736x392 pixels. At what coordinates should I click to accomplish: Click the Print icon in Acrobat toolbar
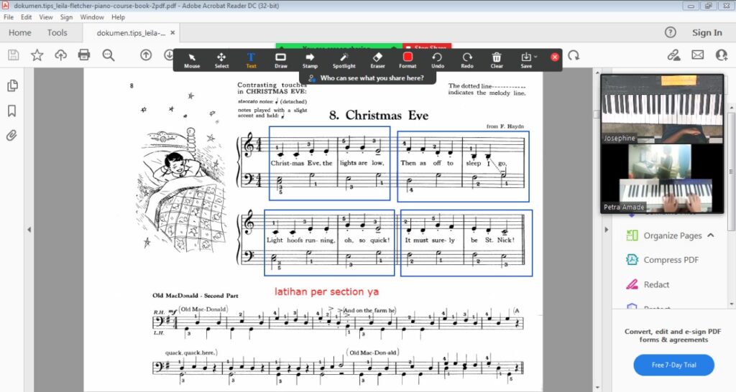click(84, 55)
